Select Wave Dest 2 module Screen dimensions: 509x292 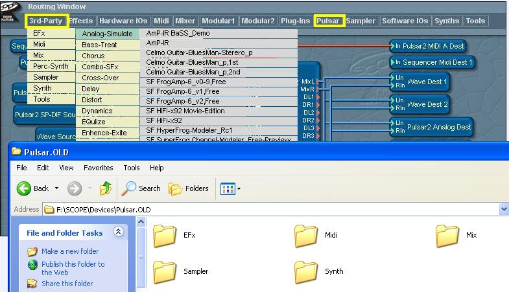(420, 104)
